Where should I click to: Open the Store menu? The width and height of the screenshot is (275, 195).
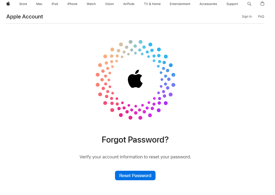click(23, 4)
